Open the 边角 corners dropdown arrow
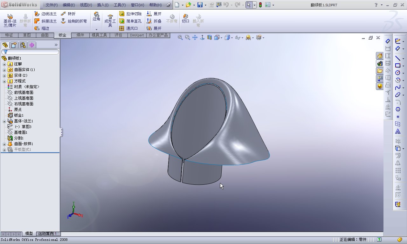The height and width of the screenshot is (244, 407). point(96,29)
